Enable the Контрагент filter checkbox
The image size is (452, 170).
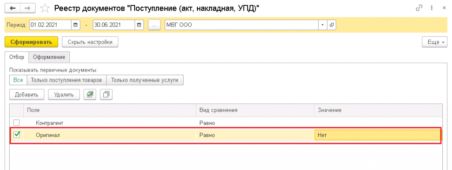(x=17, y=123)
